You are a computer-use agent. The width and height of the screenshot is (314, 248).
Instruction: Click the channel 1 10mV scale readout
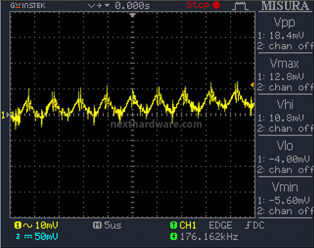46,225
